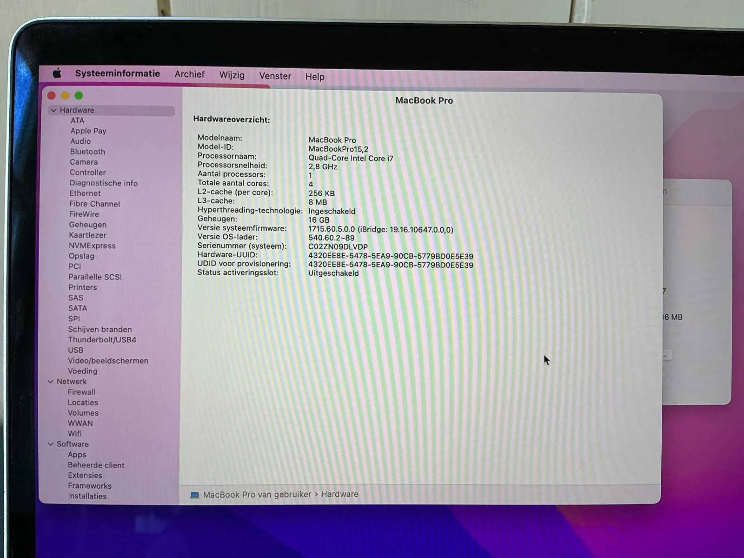Image resolution: width=744 pixels, height=558 pixels.
Task: Click the green zoom window button
Action: [x=79, y=95]
